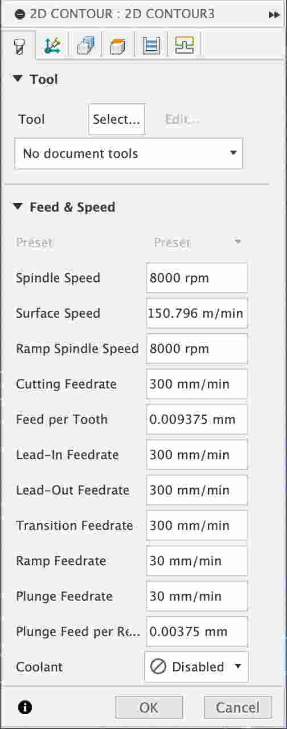
Task: Expand panel with the double-arrow icon
Action: point(273,15)
